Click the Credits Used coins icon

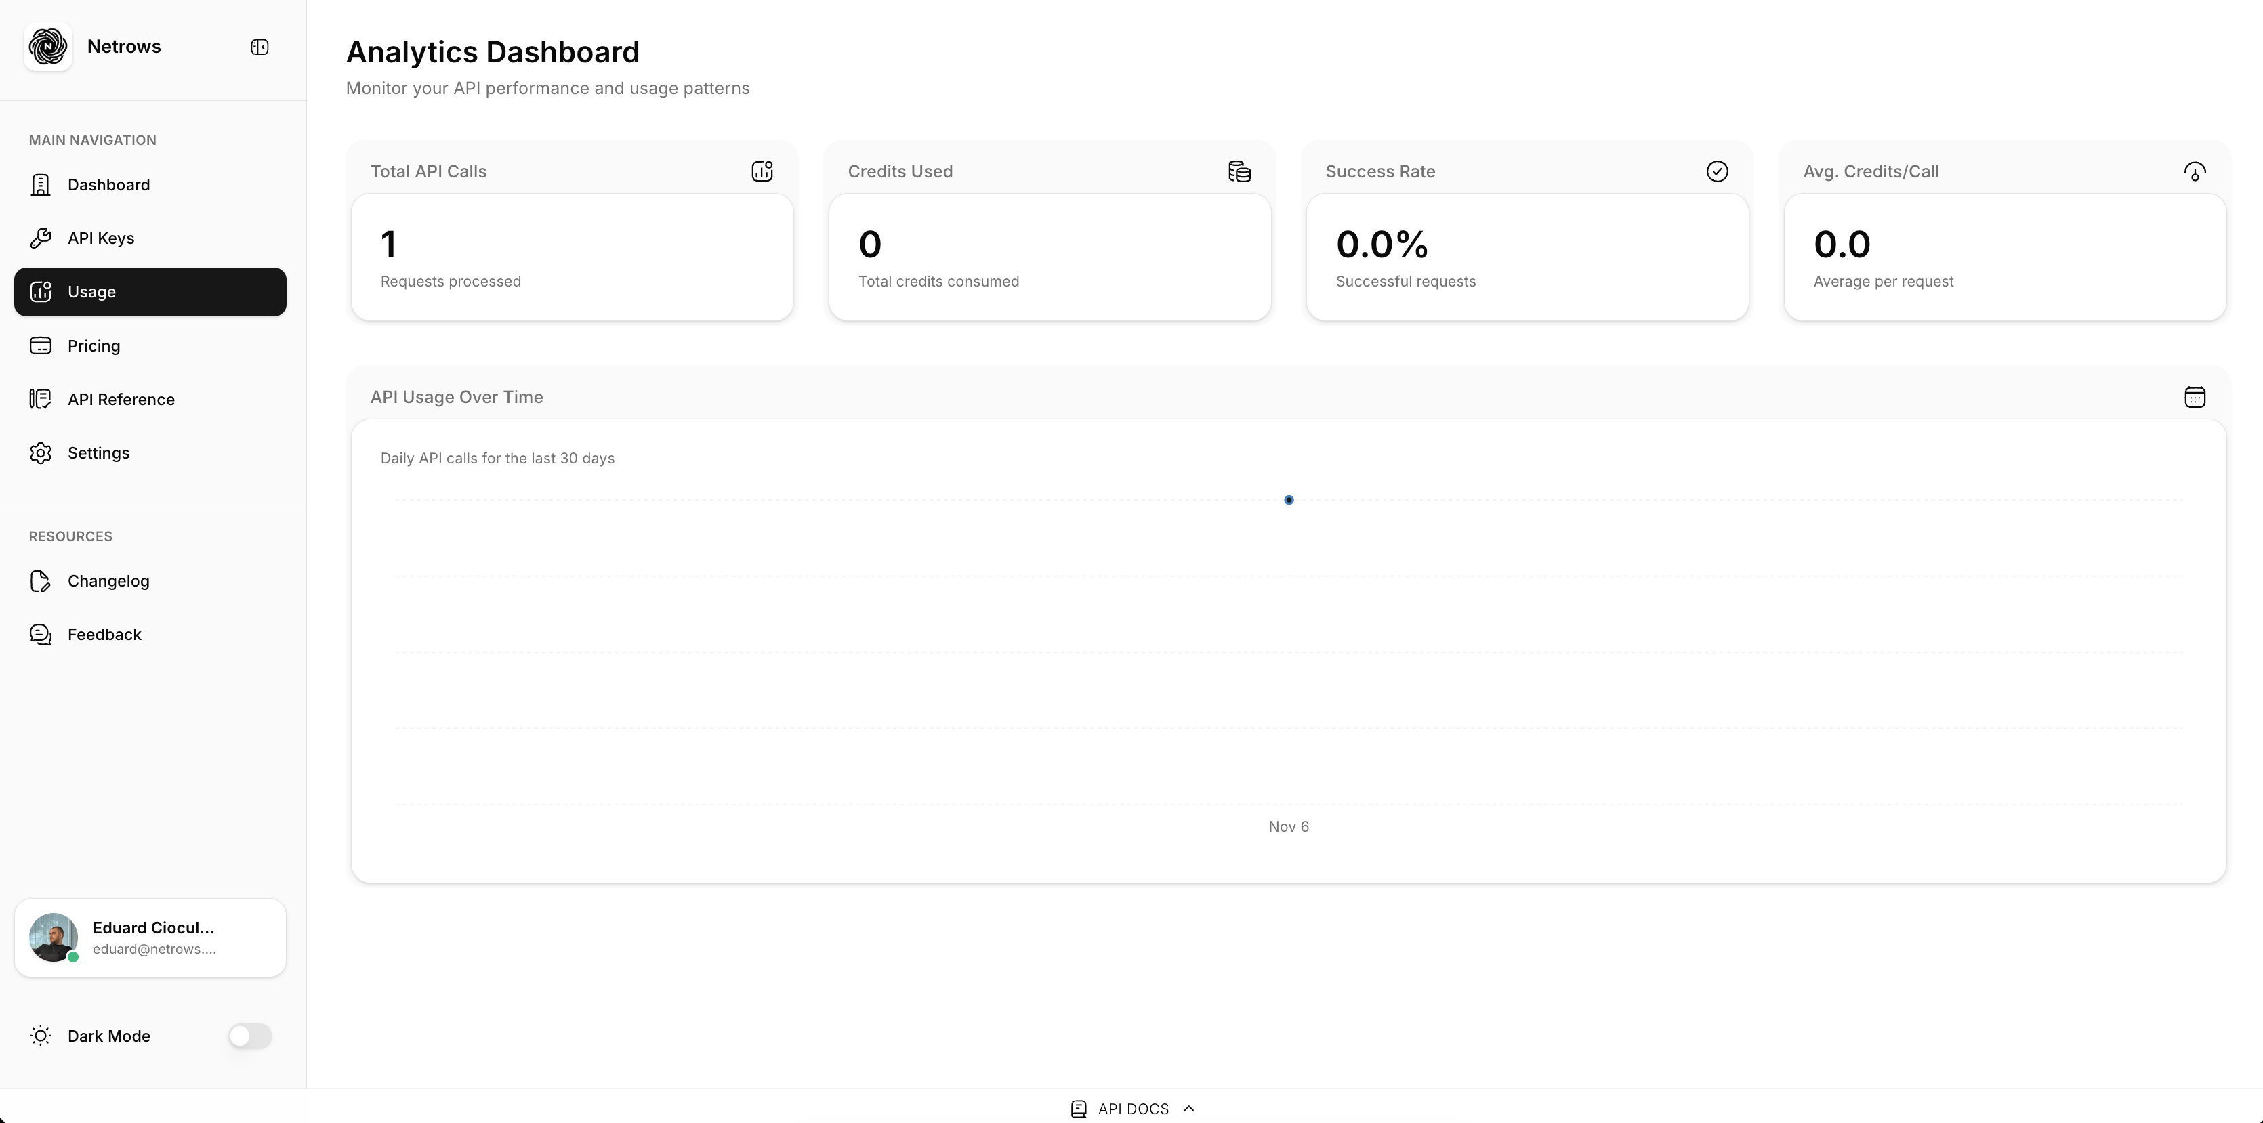coord(1239,171)
